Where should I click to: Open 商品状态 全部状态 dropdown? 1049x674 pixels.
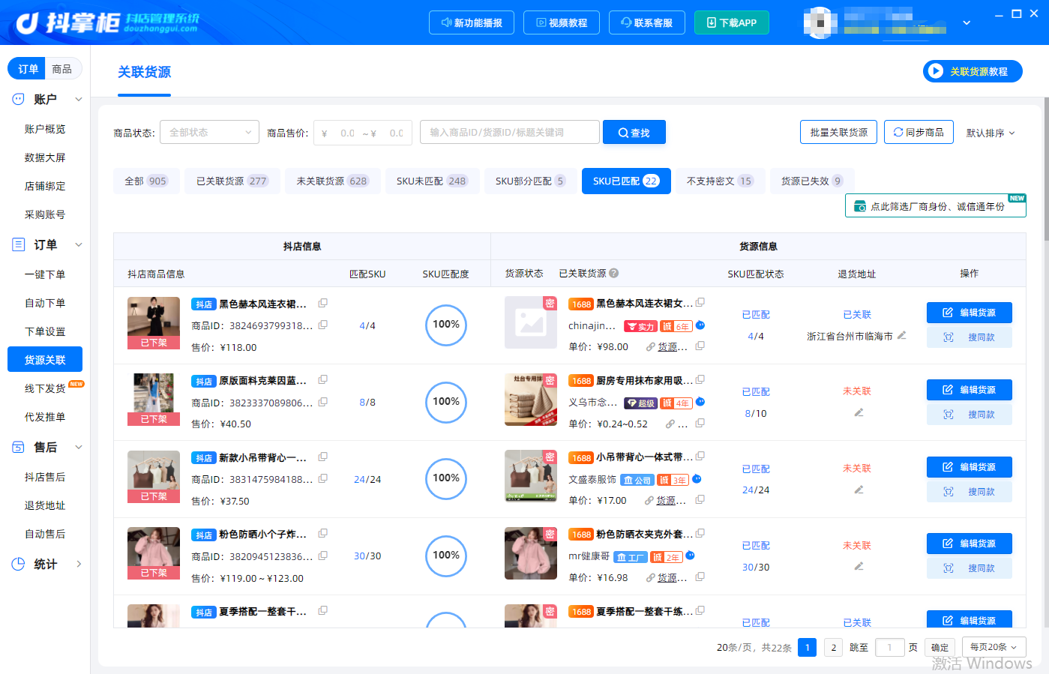(209, 133)
